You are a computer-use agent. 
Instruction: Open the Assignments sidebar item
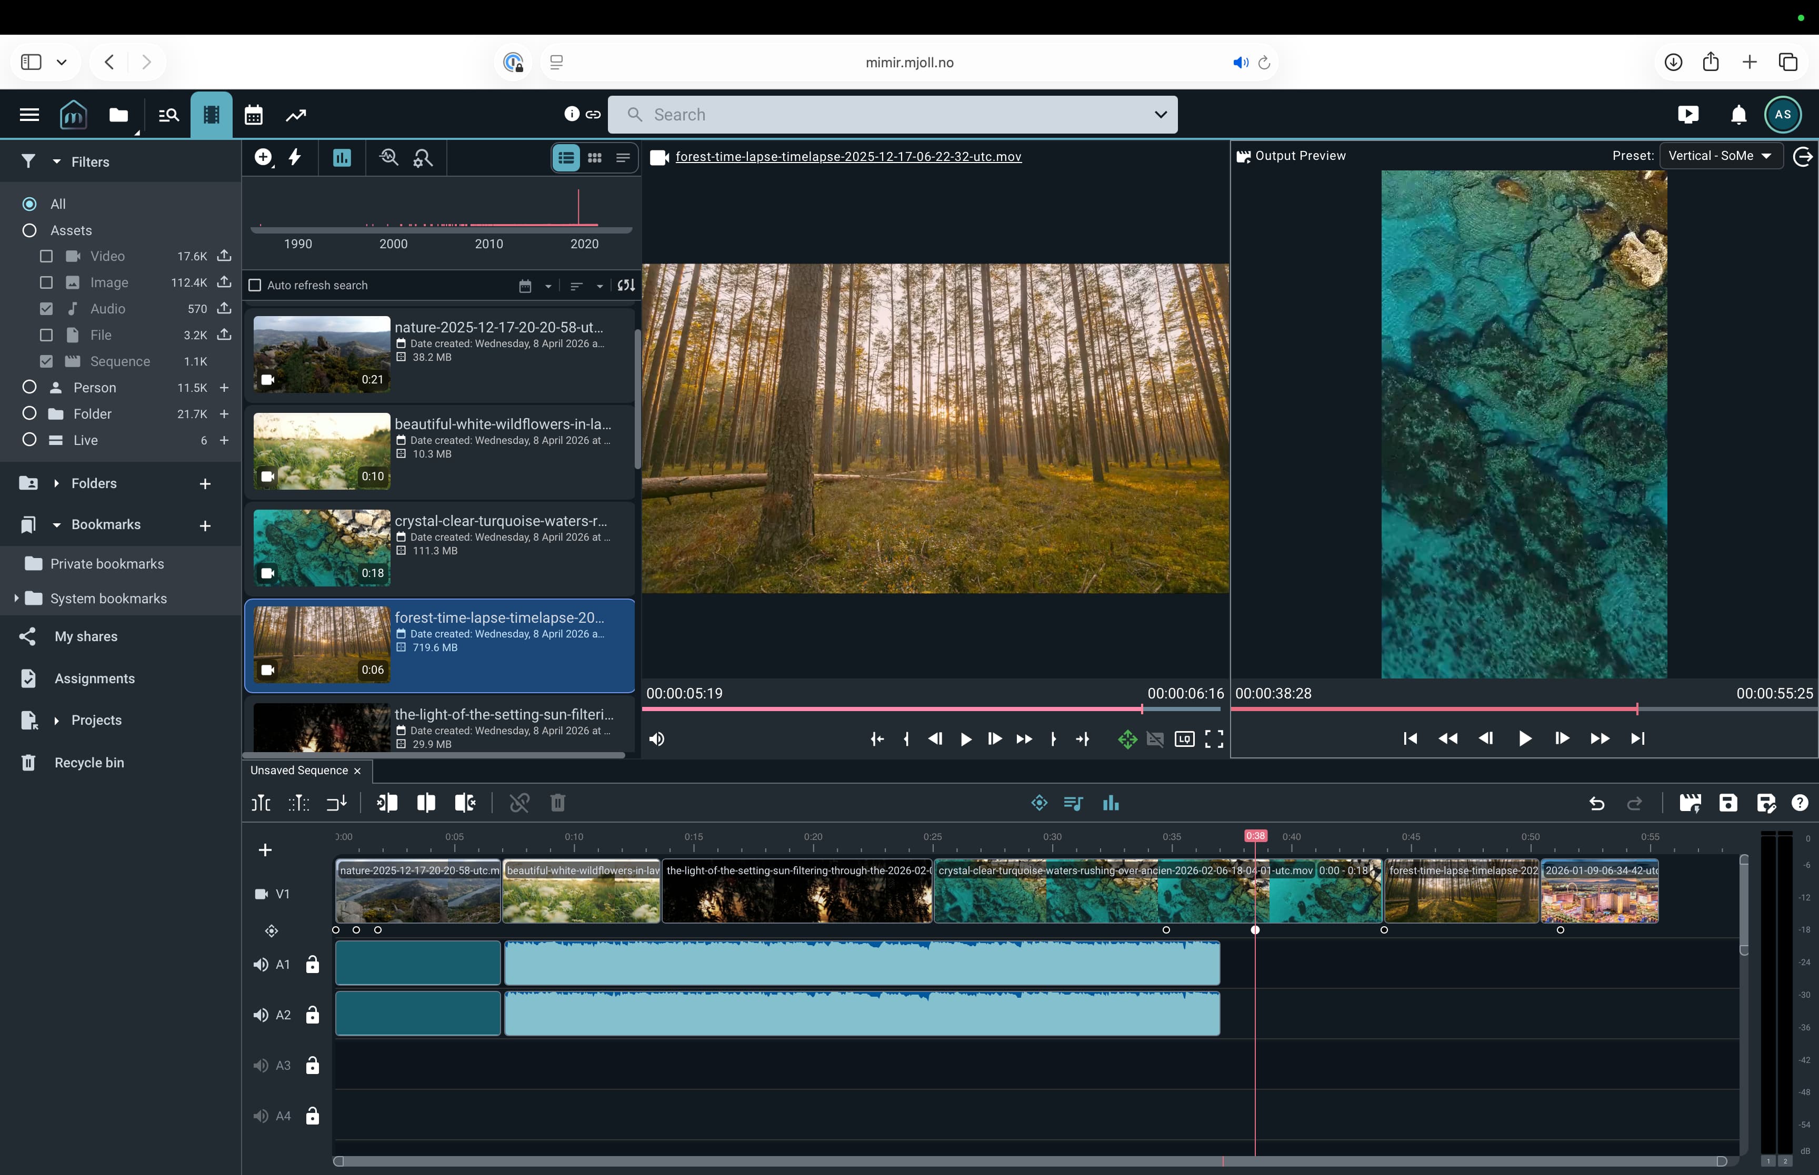[94, 678]
